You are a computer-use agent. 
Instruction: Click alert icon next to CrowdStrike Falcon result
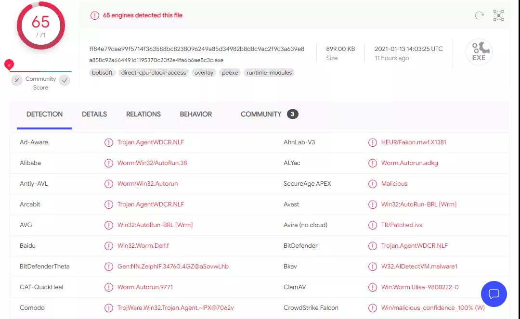[x=372, y=308]
